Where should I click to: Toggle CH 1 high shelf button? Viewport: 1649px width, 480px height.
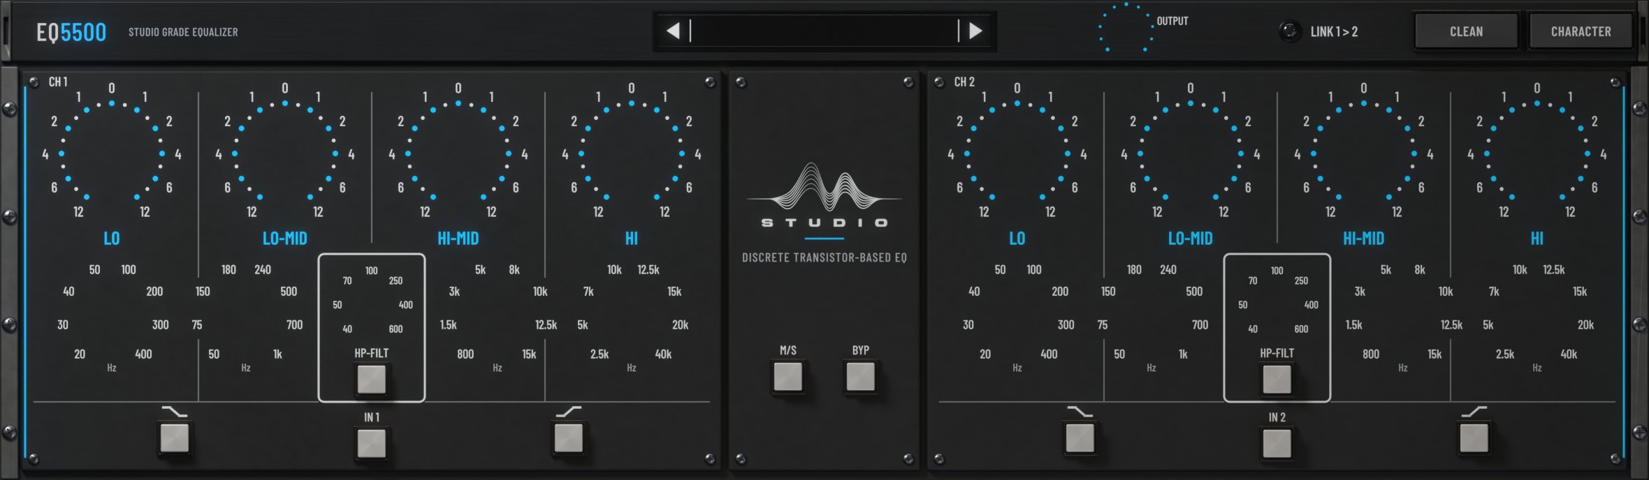[568, 438]
